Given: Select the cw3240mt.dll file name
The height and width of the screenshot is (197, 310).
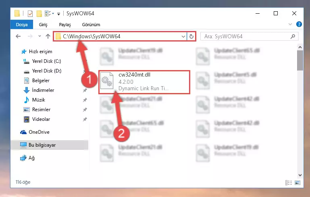Looking at the screenshot, I should click(x=134, y=75).
